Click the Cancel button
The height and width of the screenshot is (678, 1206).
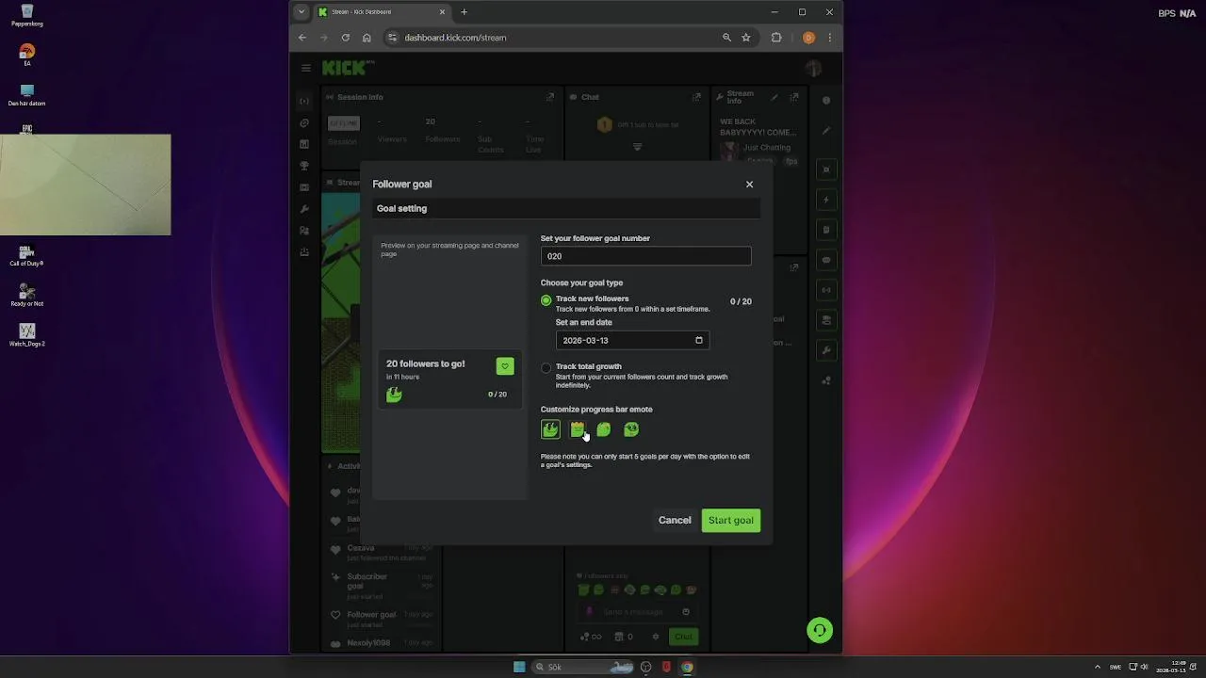coord(675,520)
